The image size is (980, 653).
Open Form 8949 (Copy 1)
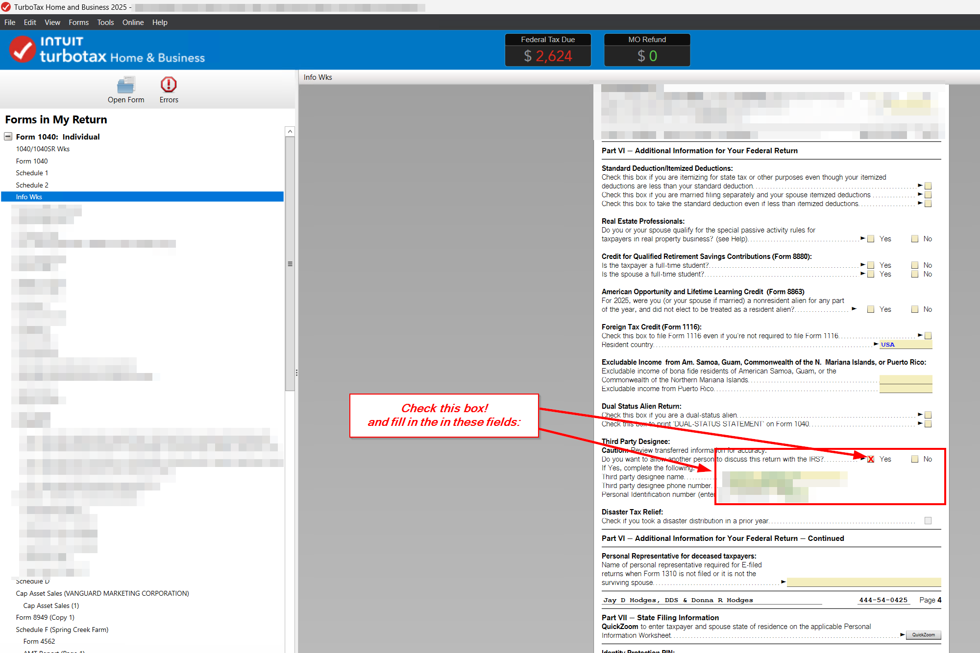(x=45, y=617)
